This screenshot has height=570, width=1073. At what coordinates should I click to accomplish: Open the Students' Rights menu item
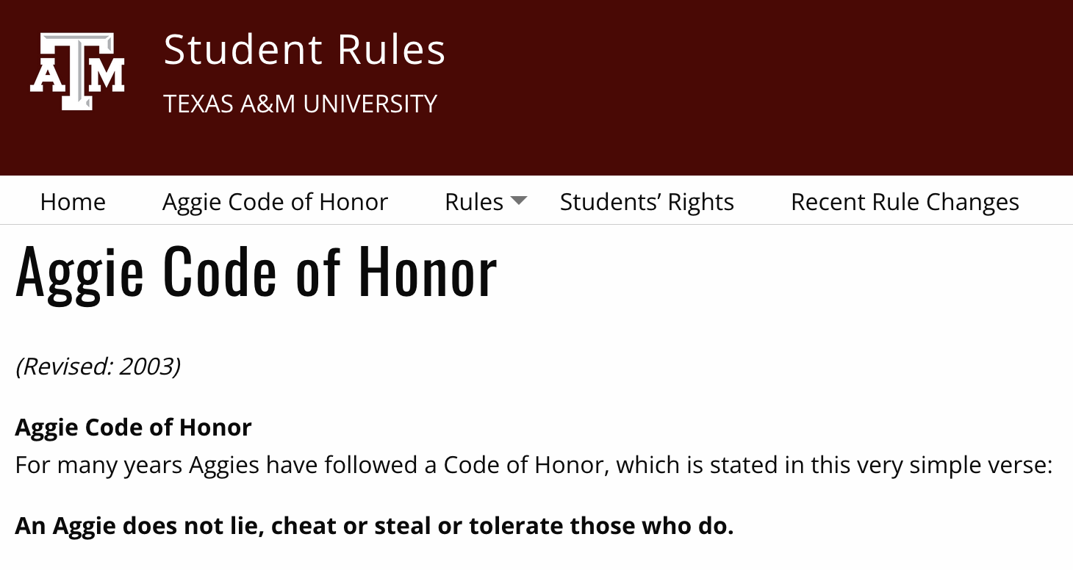[x=647, y=202]
